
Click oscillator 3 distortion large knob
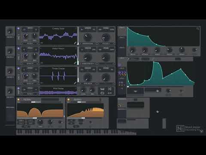tap(106, 77)
